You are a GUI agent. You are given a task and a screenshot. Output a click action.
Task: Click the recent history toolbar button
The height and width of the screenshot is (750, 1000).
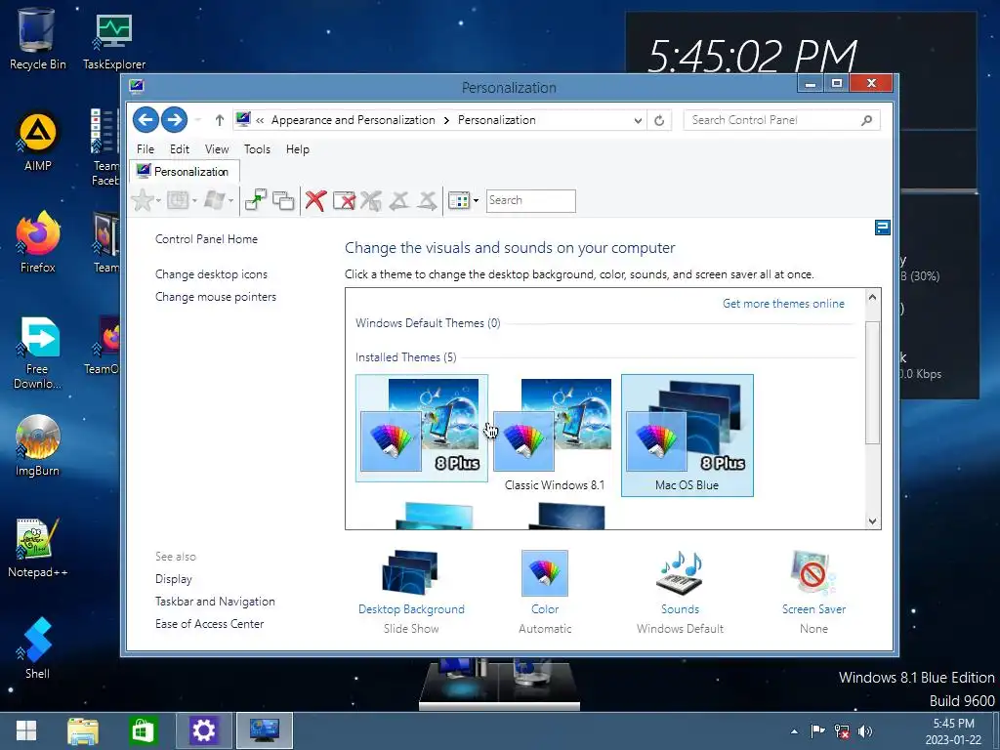pos(178,201)
